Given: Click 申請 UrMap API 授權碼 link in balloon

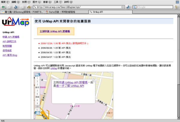Looking at the screenshot, I should [73, 83].
